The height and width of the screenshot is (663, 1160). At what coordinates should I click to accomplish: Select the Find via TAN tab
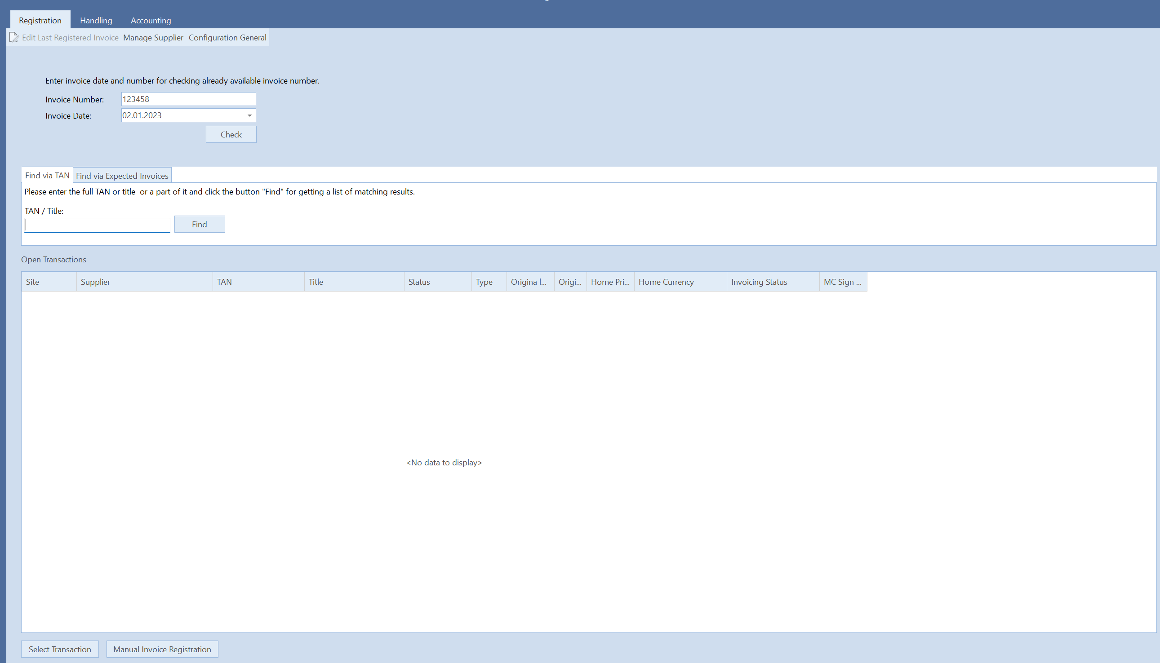point(47,176)
